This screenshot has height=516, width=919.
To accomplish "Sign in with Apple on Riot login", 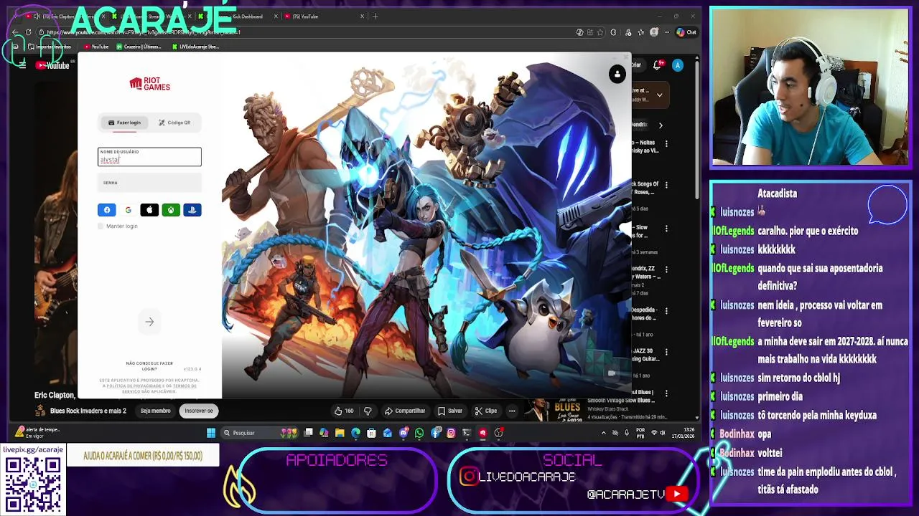I will pos(149,210).
